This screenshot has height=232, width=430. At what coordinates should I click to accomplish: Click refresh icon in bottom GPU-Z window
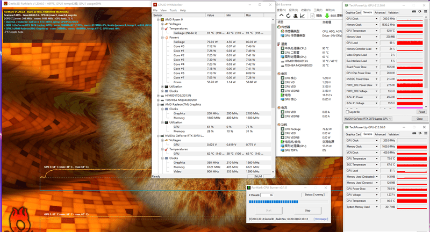pos(420,133)
